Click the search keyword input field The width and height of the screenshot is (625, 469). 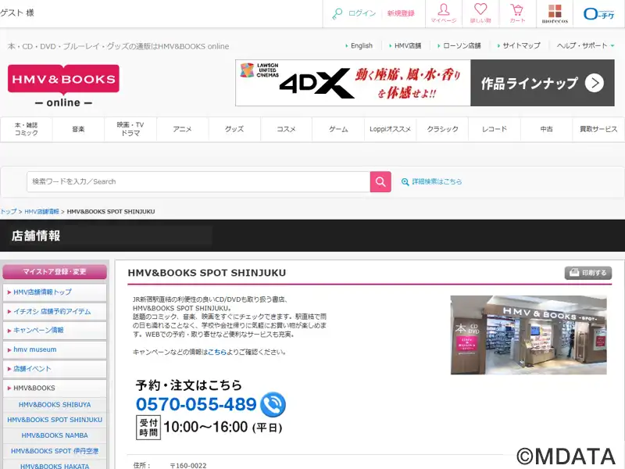pos(198,182)
